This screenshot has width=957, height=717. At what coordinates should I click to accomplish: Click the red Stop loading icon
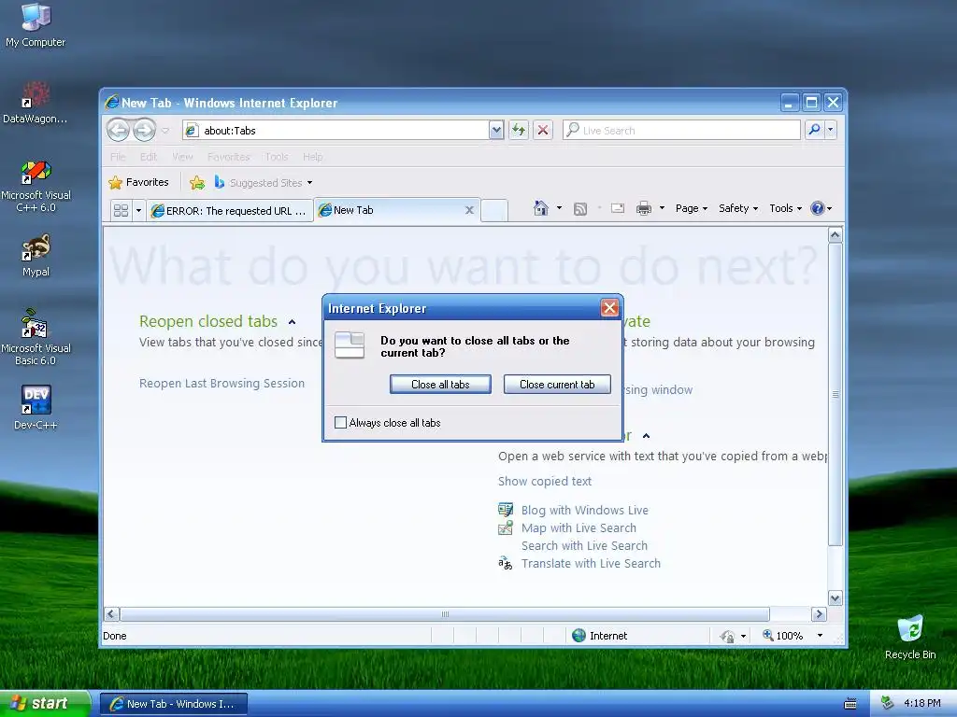(543, 130)
